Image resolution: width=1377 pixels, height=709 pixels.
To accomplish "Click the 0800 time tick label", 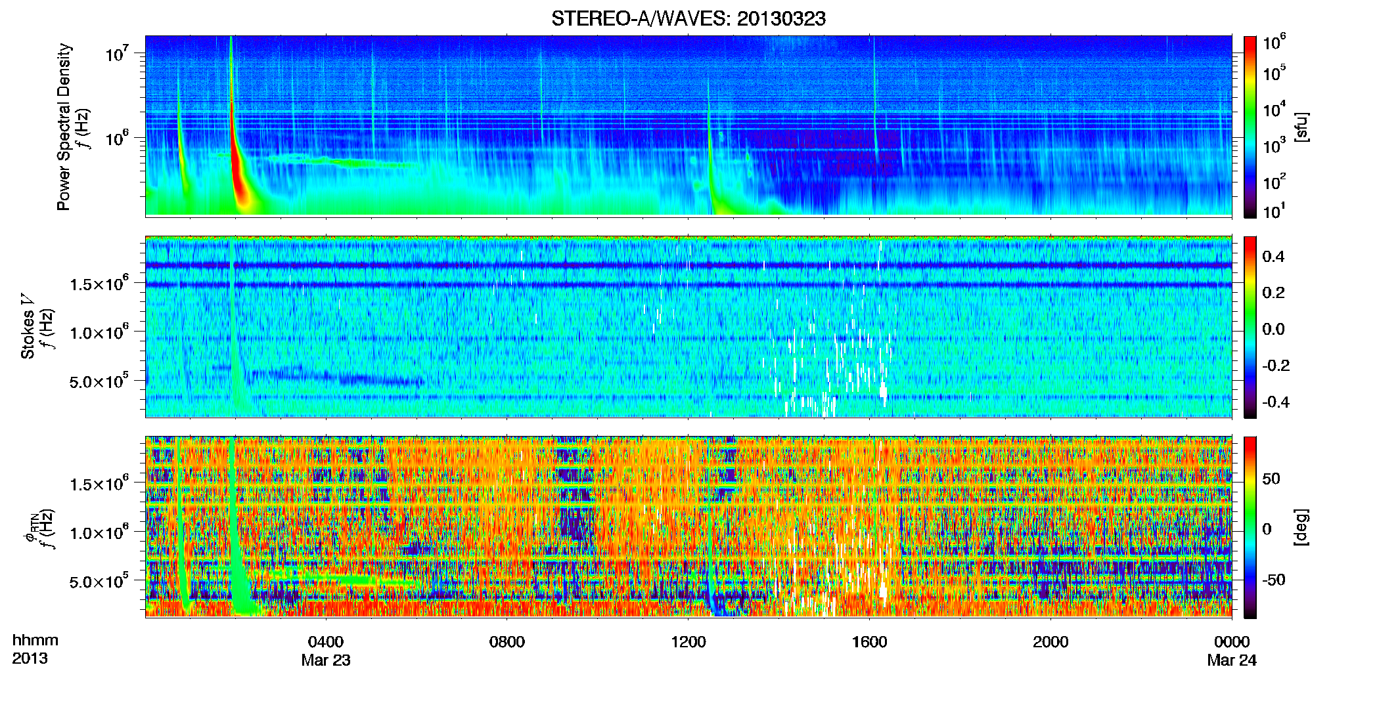I will (507, 641).
